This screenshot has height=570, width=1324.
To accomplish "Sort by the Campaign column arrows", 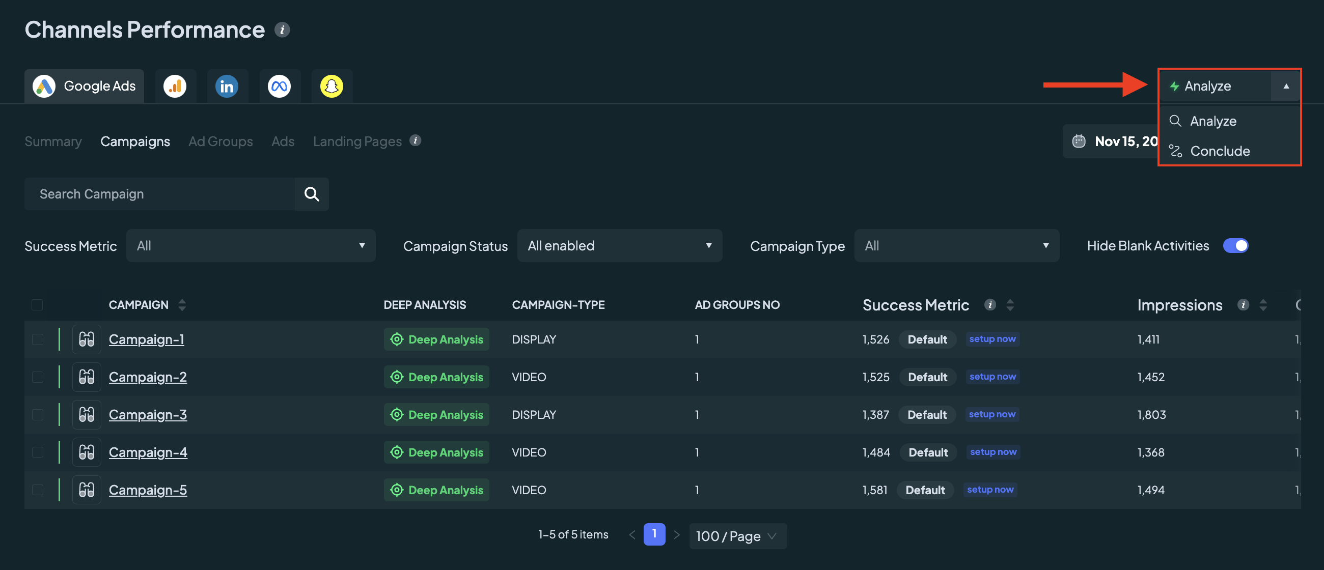I will click(x=182, y=305).
